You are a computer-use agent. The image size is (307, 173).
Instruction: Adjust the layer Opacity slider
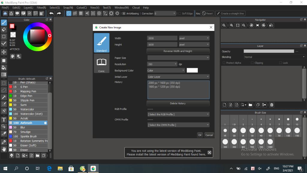269,51
